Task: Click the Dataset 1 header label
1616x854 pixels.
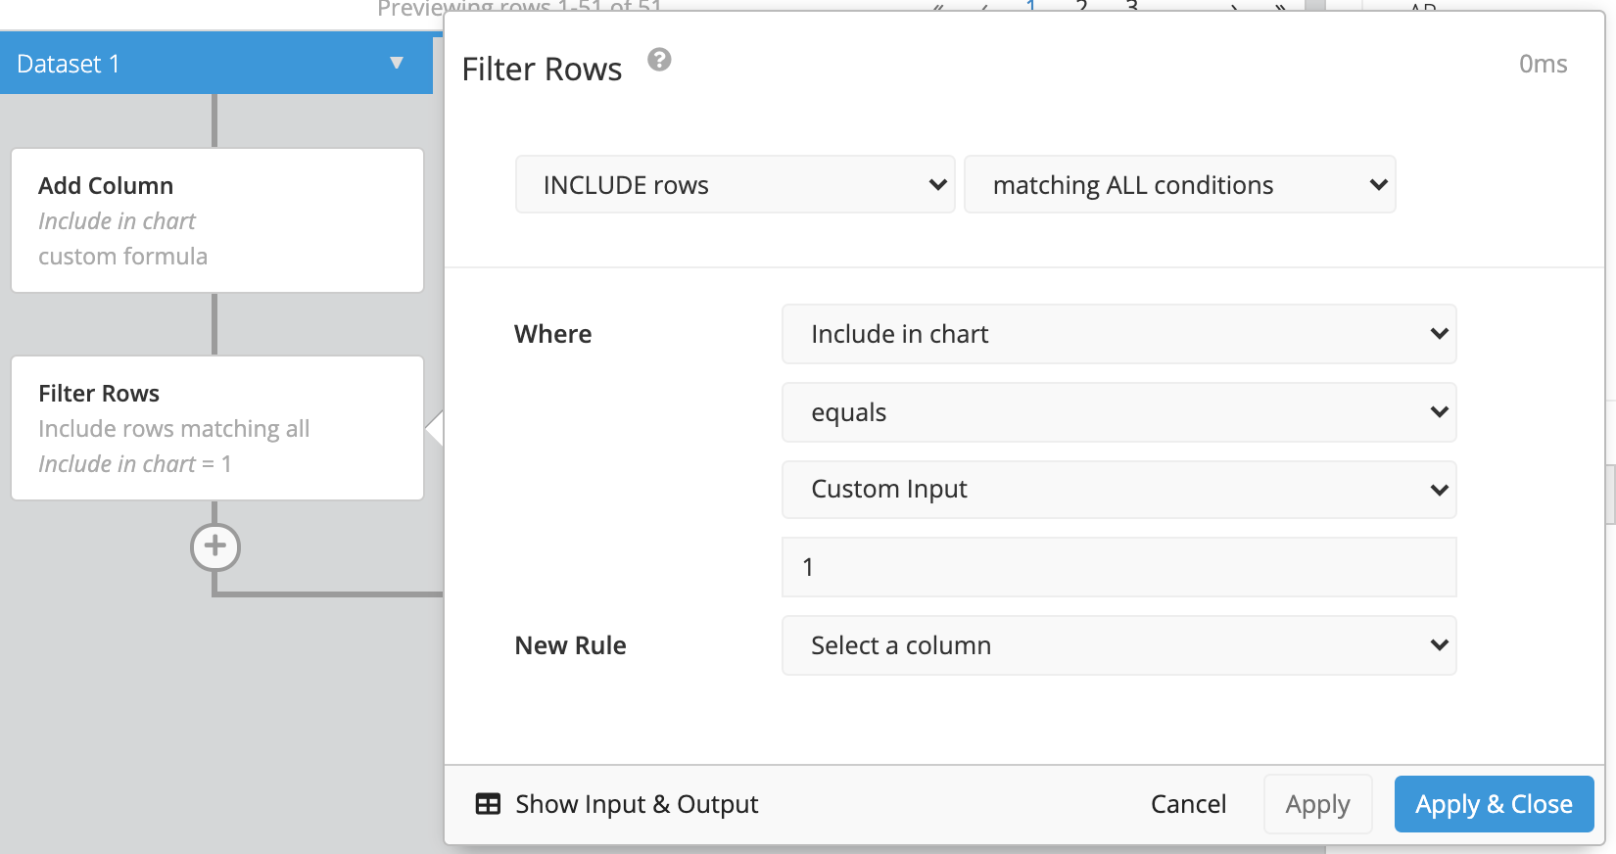Action: click(x=69, y=64)
